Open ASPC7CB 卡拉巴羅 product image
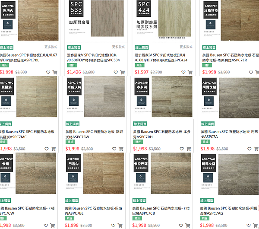Viewport: 259px width, 229px height. tap(162, 173)
